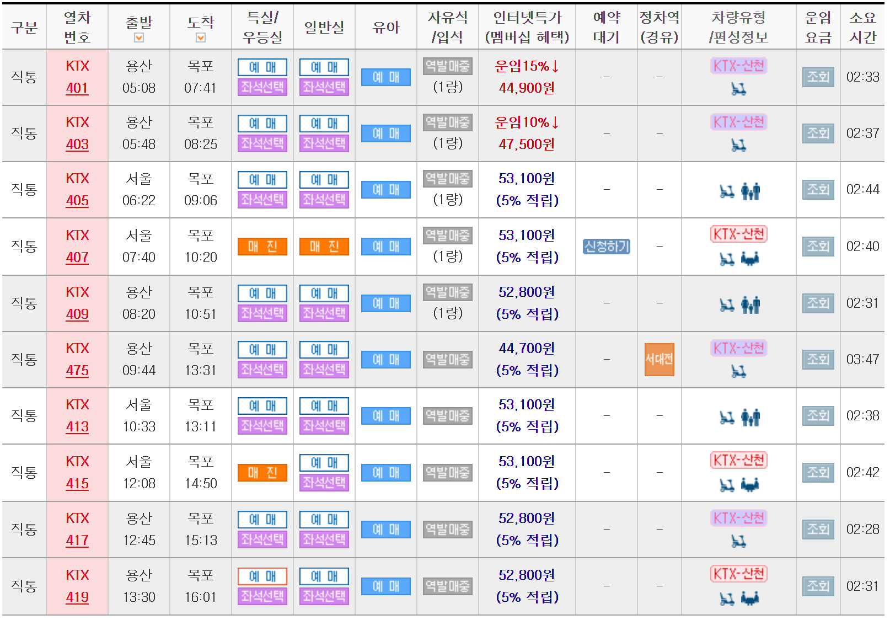Click the wheelchair icon in the KTX 401 row
890x620 pixels.
click(x=738, y=89)
